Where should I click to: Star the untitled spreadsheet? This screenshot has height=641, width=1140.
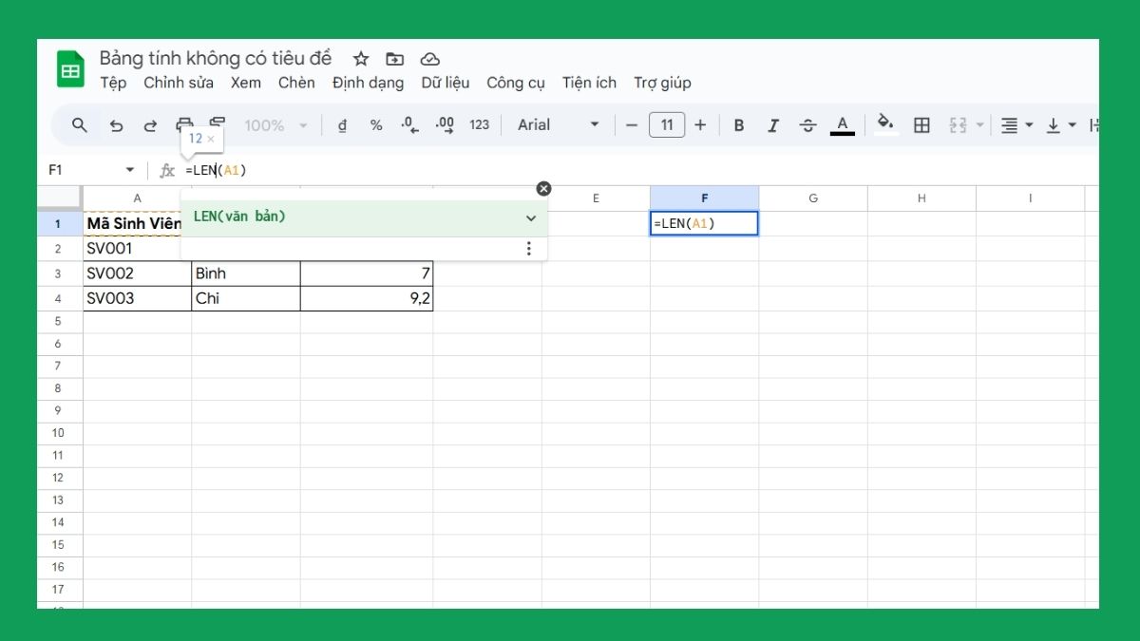361,59
